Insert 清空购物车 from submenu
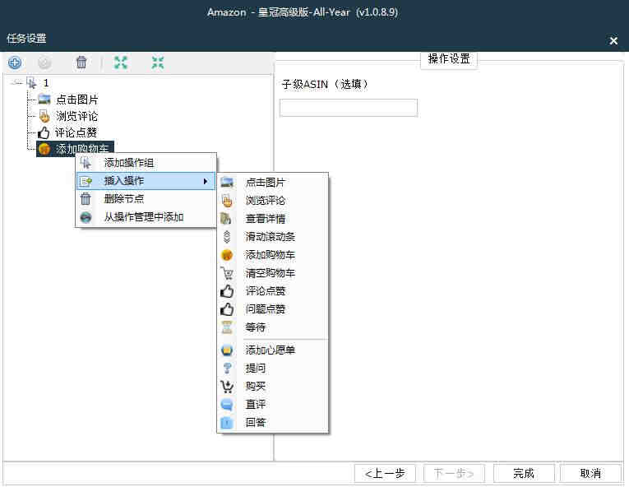Image resolution: width=629 pixels, height=487 pixels. pyautogui.click(x=273, y=273)
